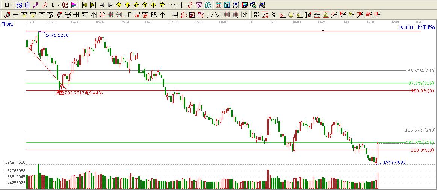
Task: Jump to last bar using skip-end arrow
Action: (93, 5)
